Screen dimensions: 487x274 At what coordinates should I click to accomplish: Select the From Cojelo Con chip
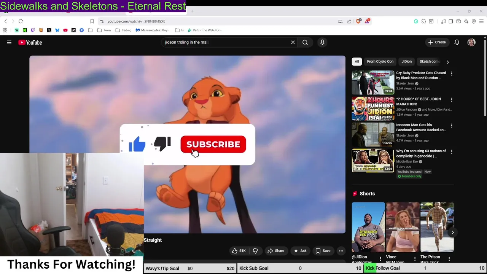tap(380, 61)
